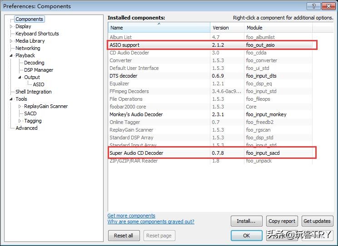The image size is (338, 246).
Task: Select the FFmpeg Decoders row
Action: (x=210, y=91)
